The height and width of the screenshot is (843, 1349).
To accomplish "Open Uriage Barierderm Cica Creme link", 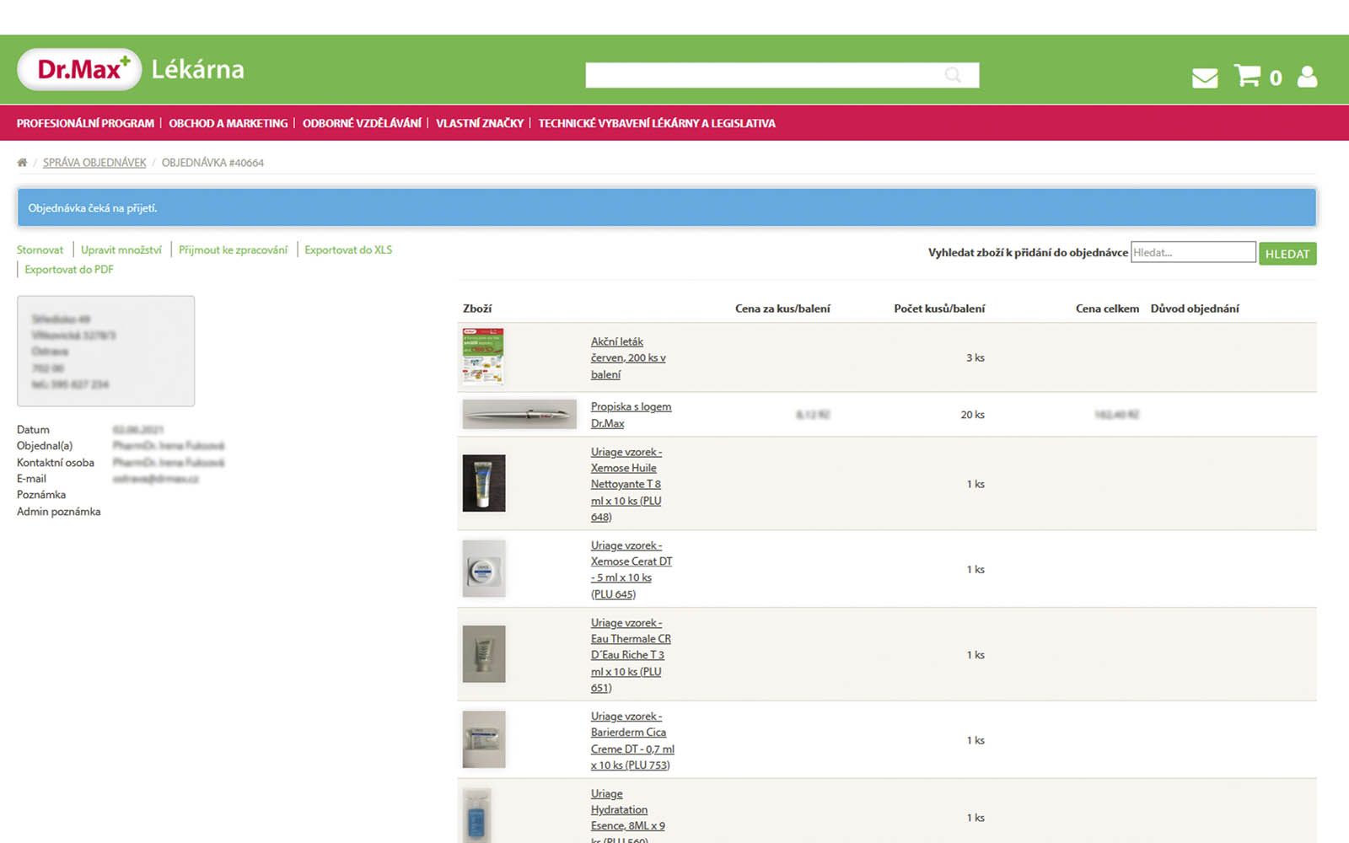I will [x=632, y=740].
